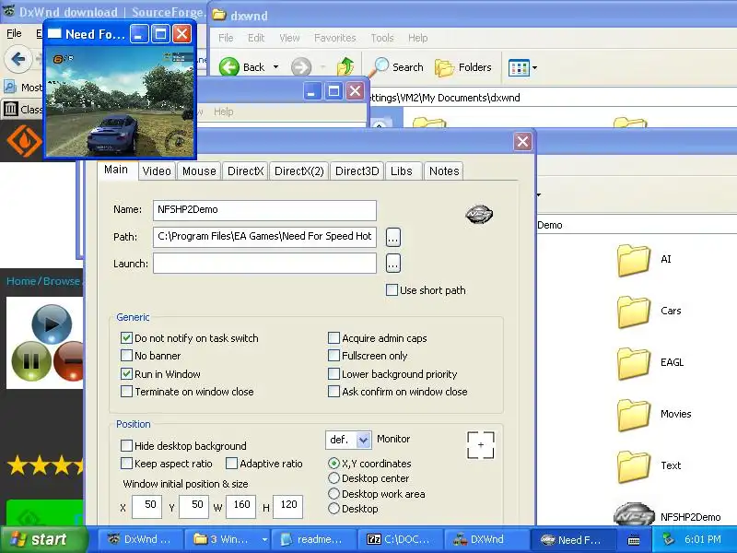Enable the No banner checkbox
This screenshot has width=737, height=553.
tap(126, 356)
